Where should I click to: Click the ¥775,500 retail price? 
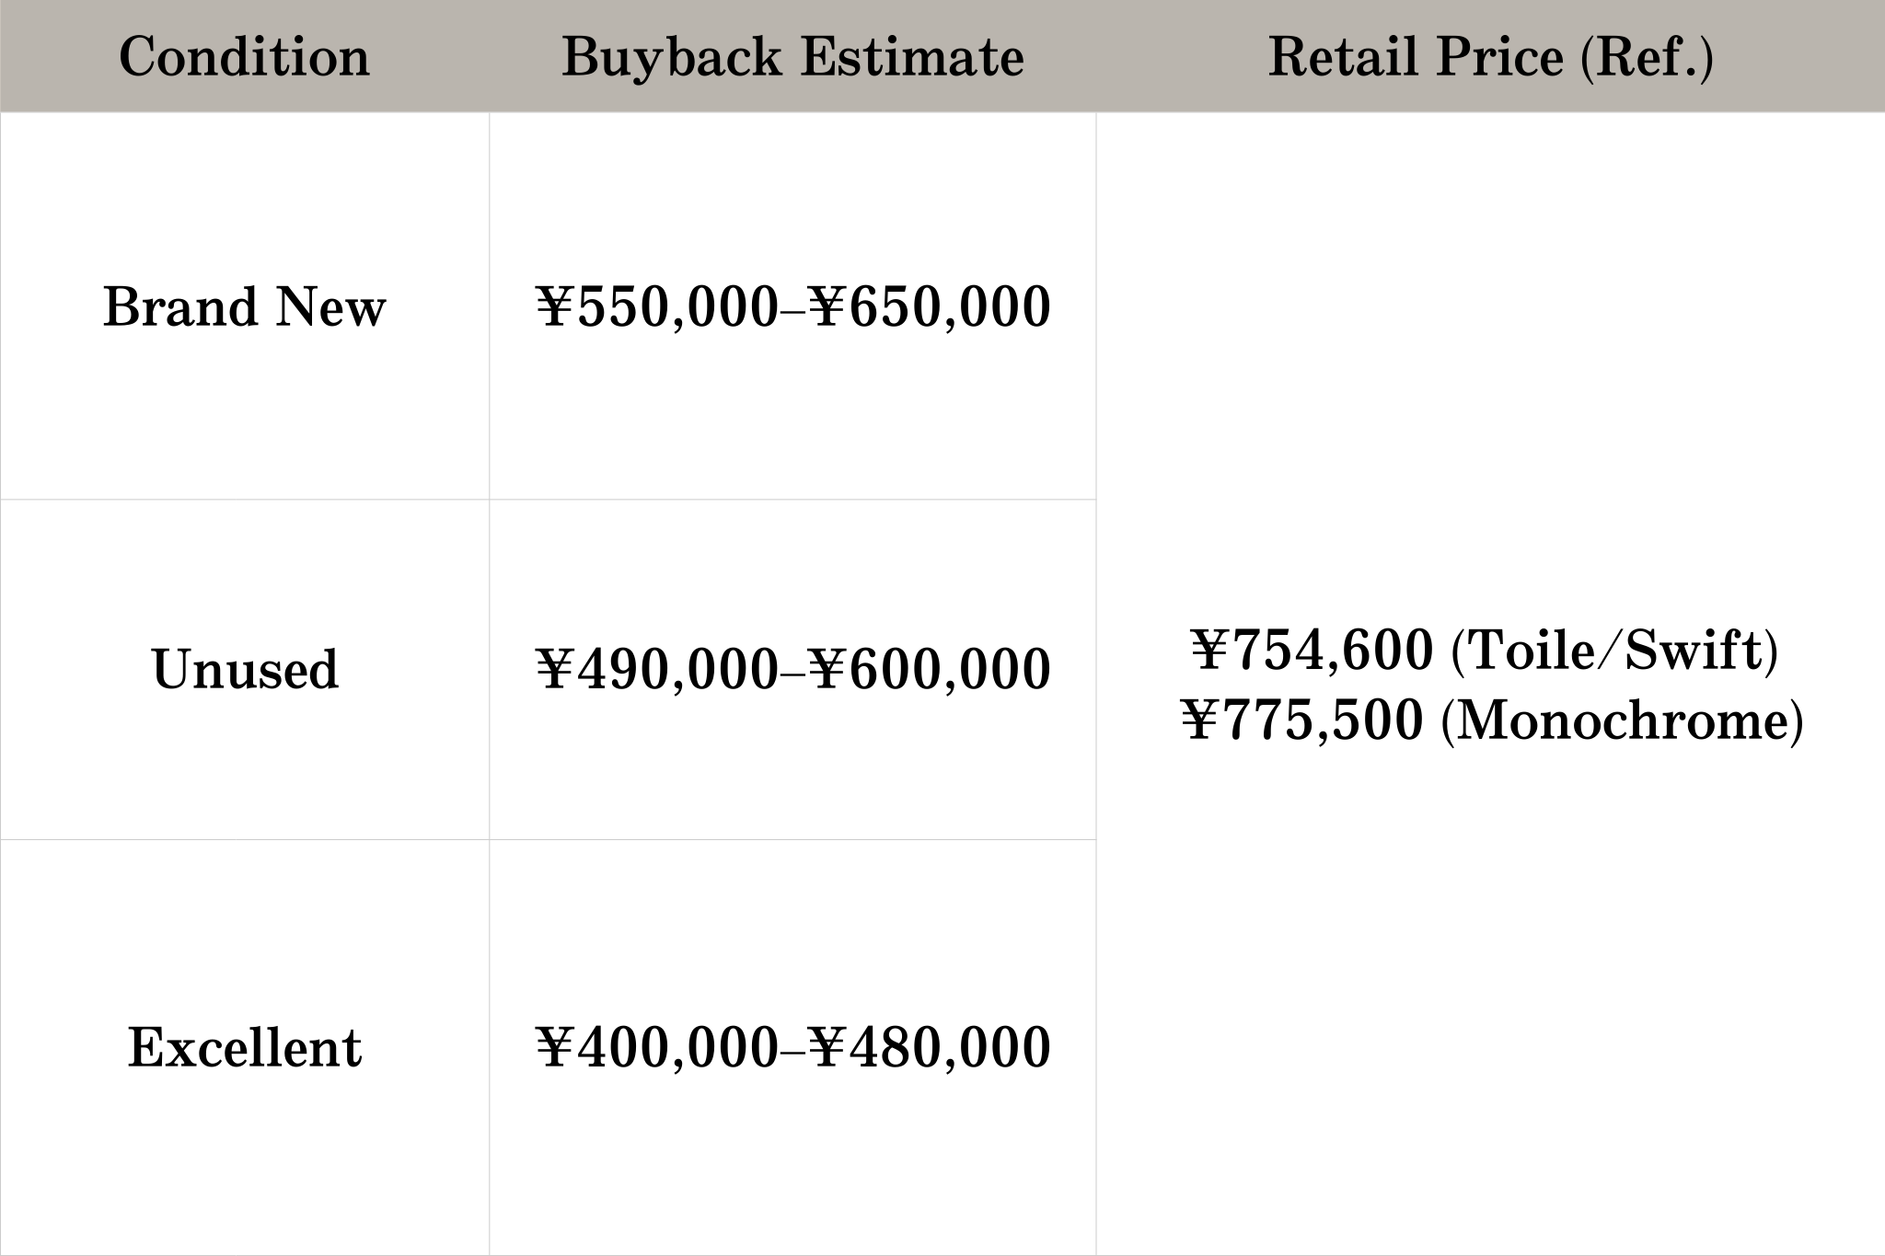(1301, 720)
